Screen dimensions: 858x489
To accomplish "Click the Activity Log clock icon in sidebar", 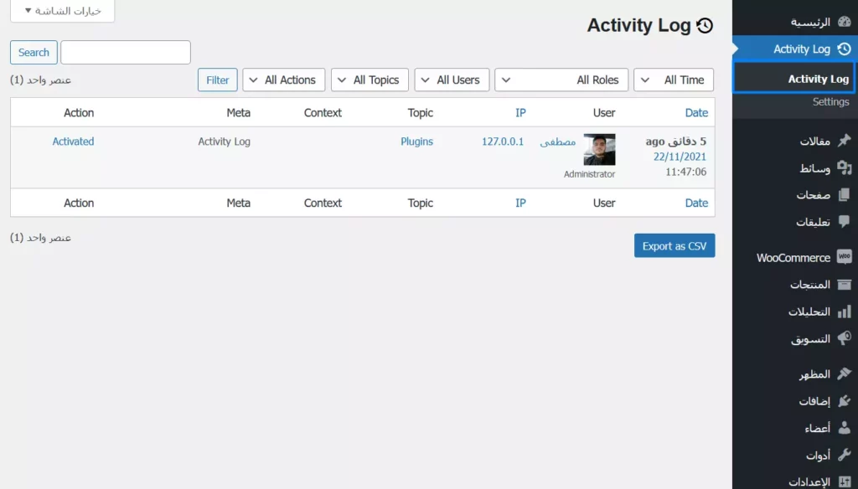I will point(845,49).
